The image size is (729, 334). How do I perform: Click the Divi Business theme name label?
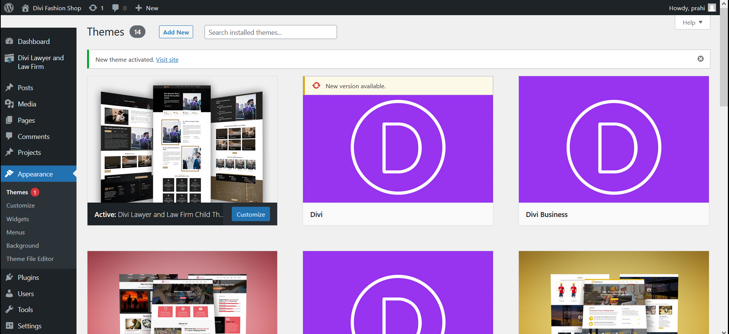546,214
